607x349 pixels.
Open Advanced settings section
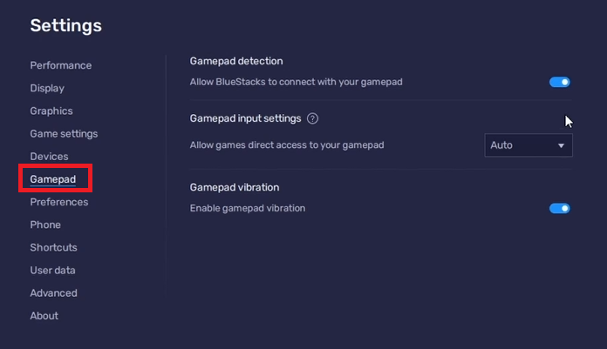[x=53, y=293]
